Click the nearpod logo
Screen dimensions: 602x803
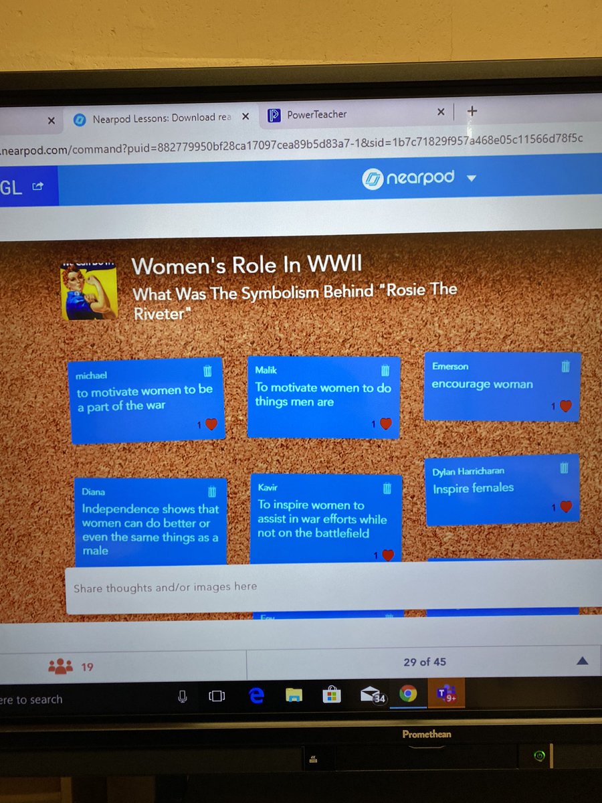[x=408, y=178]
